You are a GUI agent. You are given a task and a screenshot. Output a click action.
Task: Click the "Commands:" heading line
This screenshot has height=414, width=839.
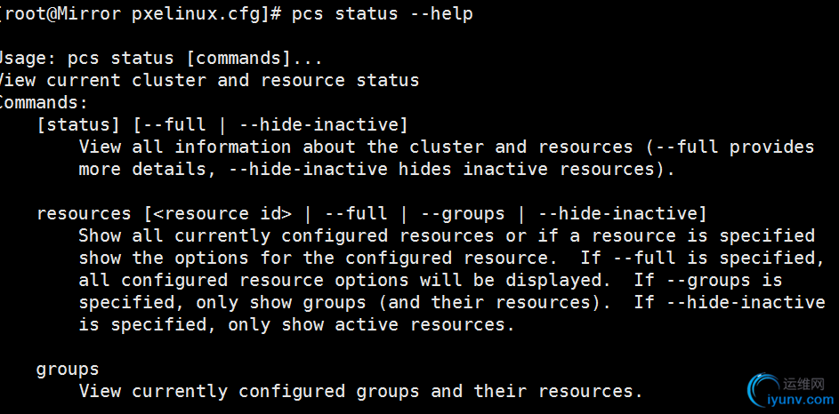[44, 102]
